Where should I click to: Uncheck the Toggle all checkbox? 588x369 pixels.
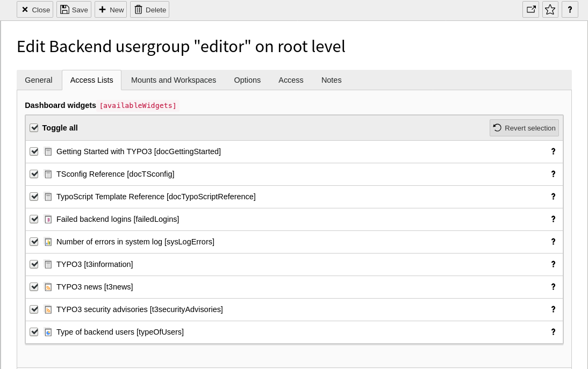coord(34,128)
